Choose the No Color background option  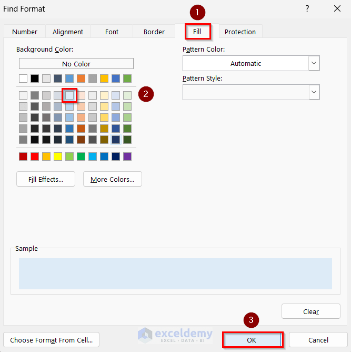[x=76, y=64]
